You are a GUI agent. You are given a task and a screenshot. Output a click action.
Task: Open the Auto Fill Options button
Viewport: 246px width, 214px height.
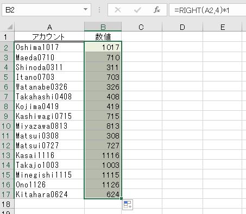[x=128, y=205]
